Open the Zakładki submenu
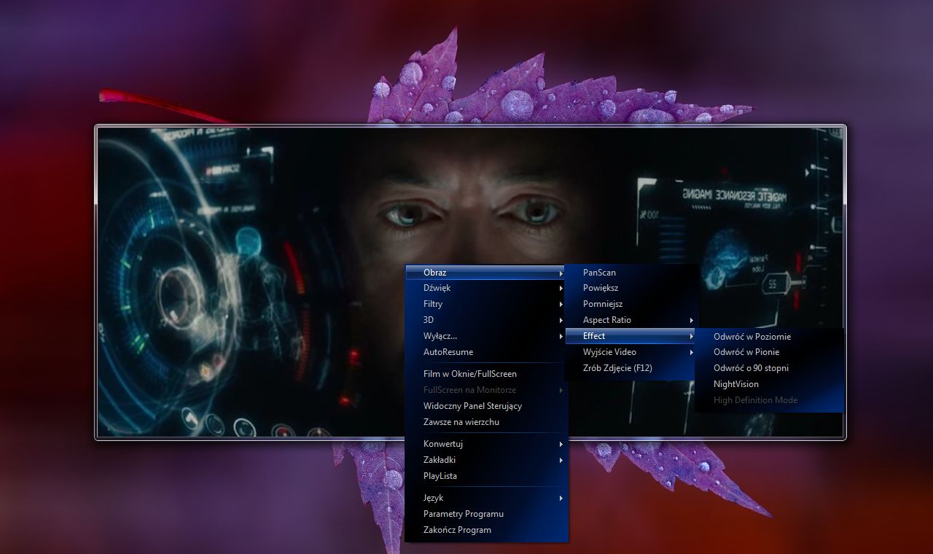This screenshot has width=933, height=554. point(486,460)
